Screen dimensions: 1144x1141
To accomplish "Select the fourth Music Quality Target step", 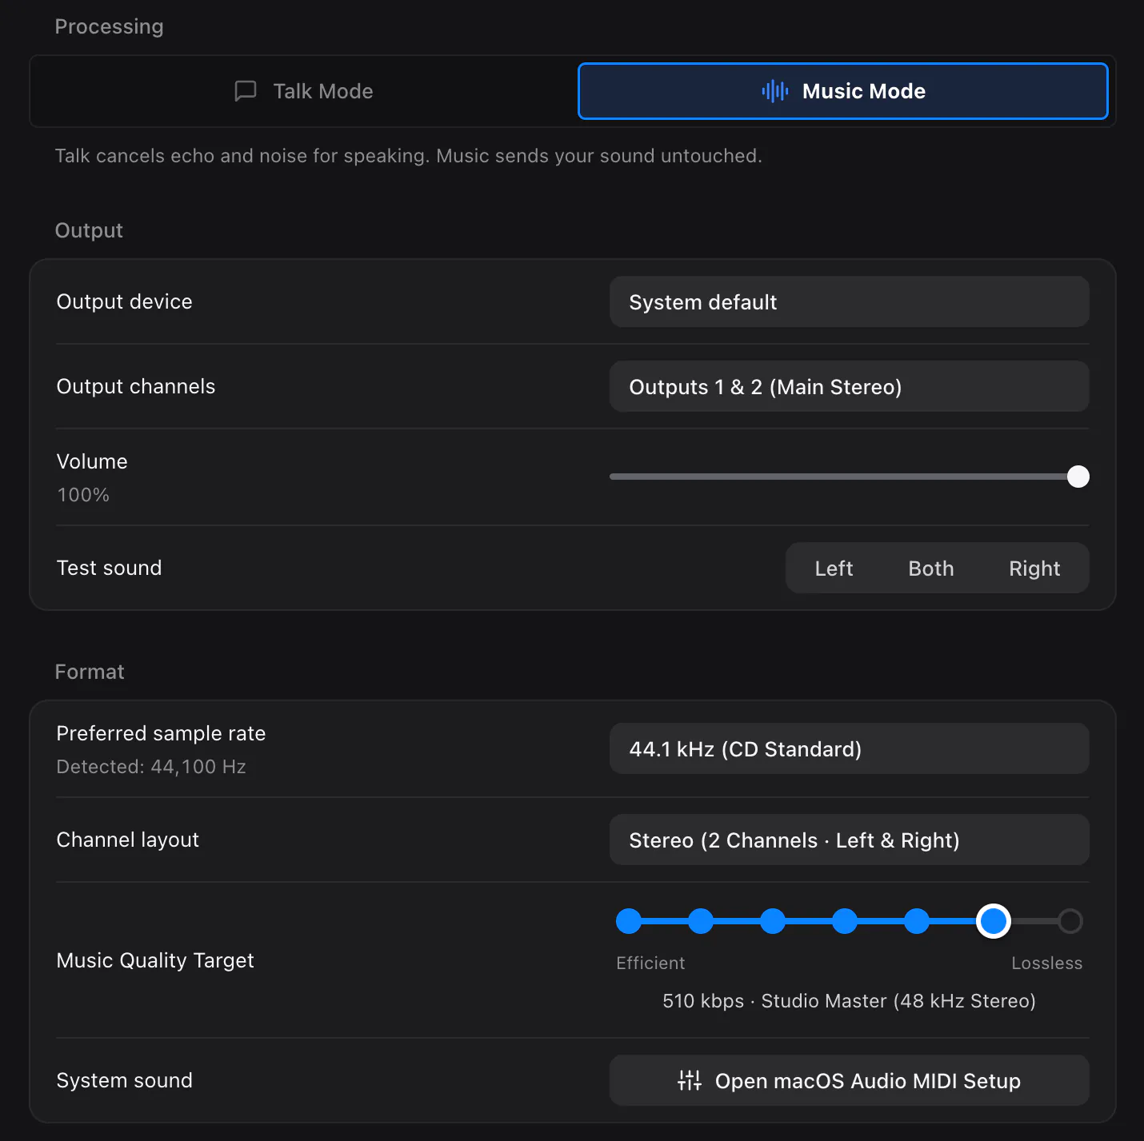I will pyautogui.click(x=845, y=921).
